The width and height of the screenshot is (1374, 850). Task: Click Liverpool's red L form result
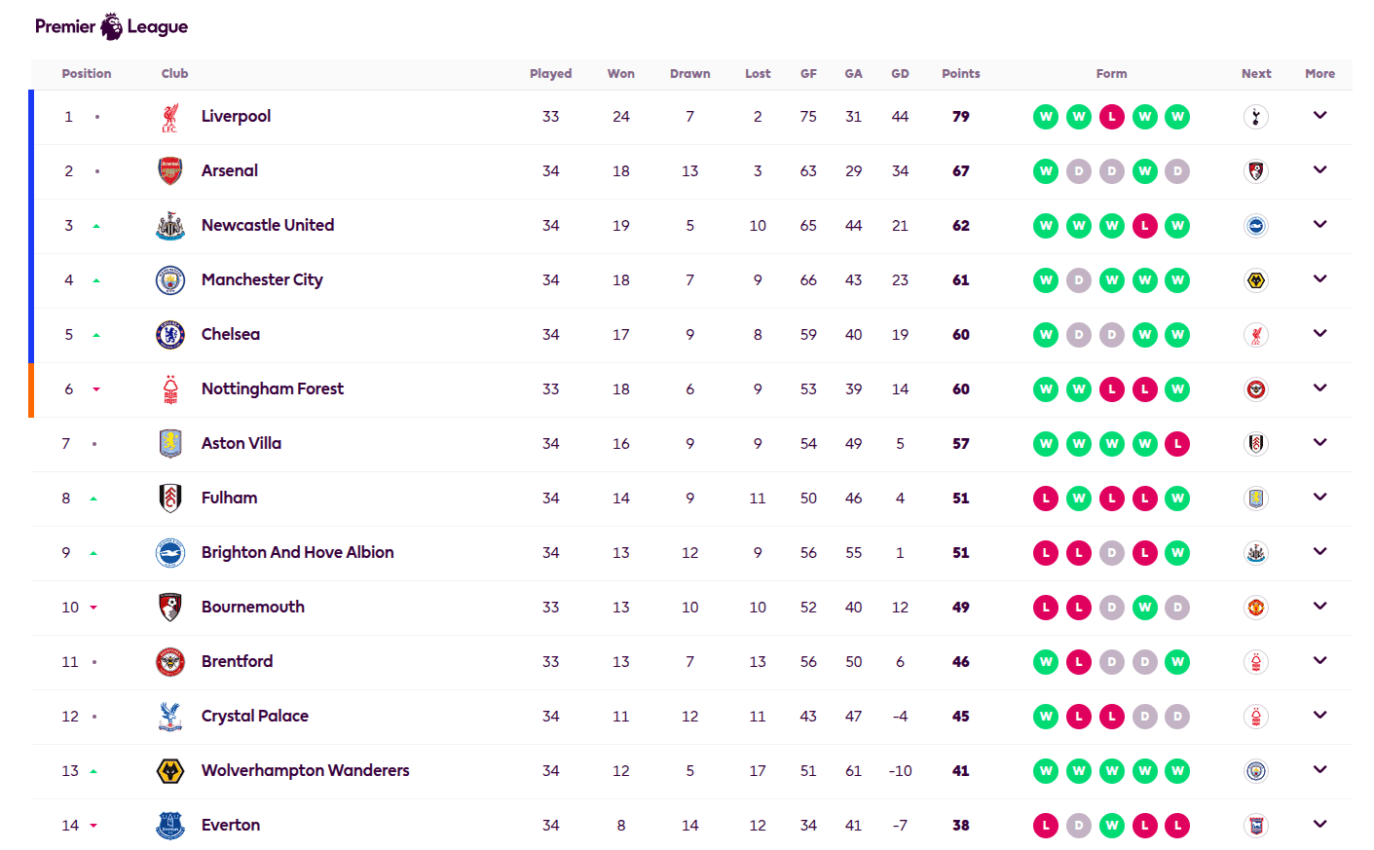[x=1112, y=117]
